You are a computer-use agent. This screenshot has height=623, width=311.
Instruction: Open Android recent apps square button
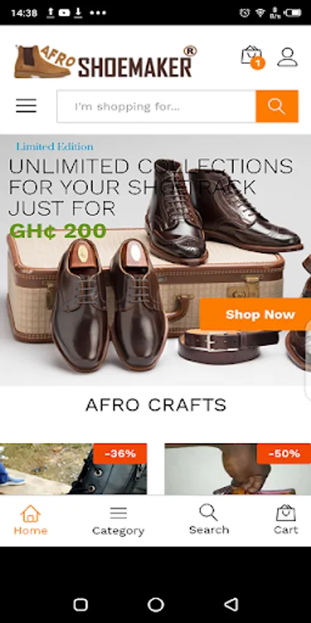point(81,605)
